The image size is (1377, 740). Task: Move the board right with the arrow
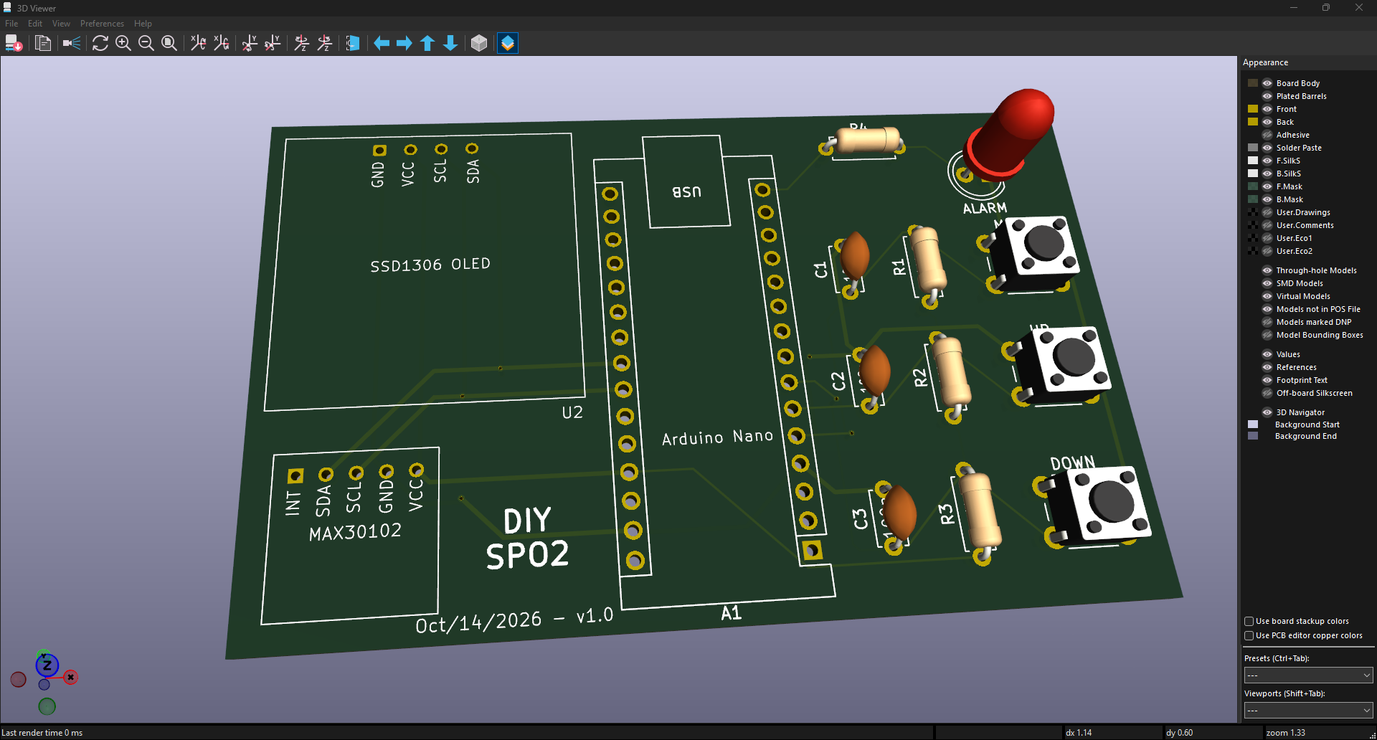[404, 44]
